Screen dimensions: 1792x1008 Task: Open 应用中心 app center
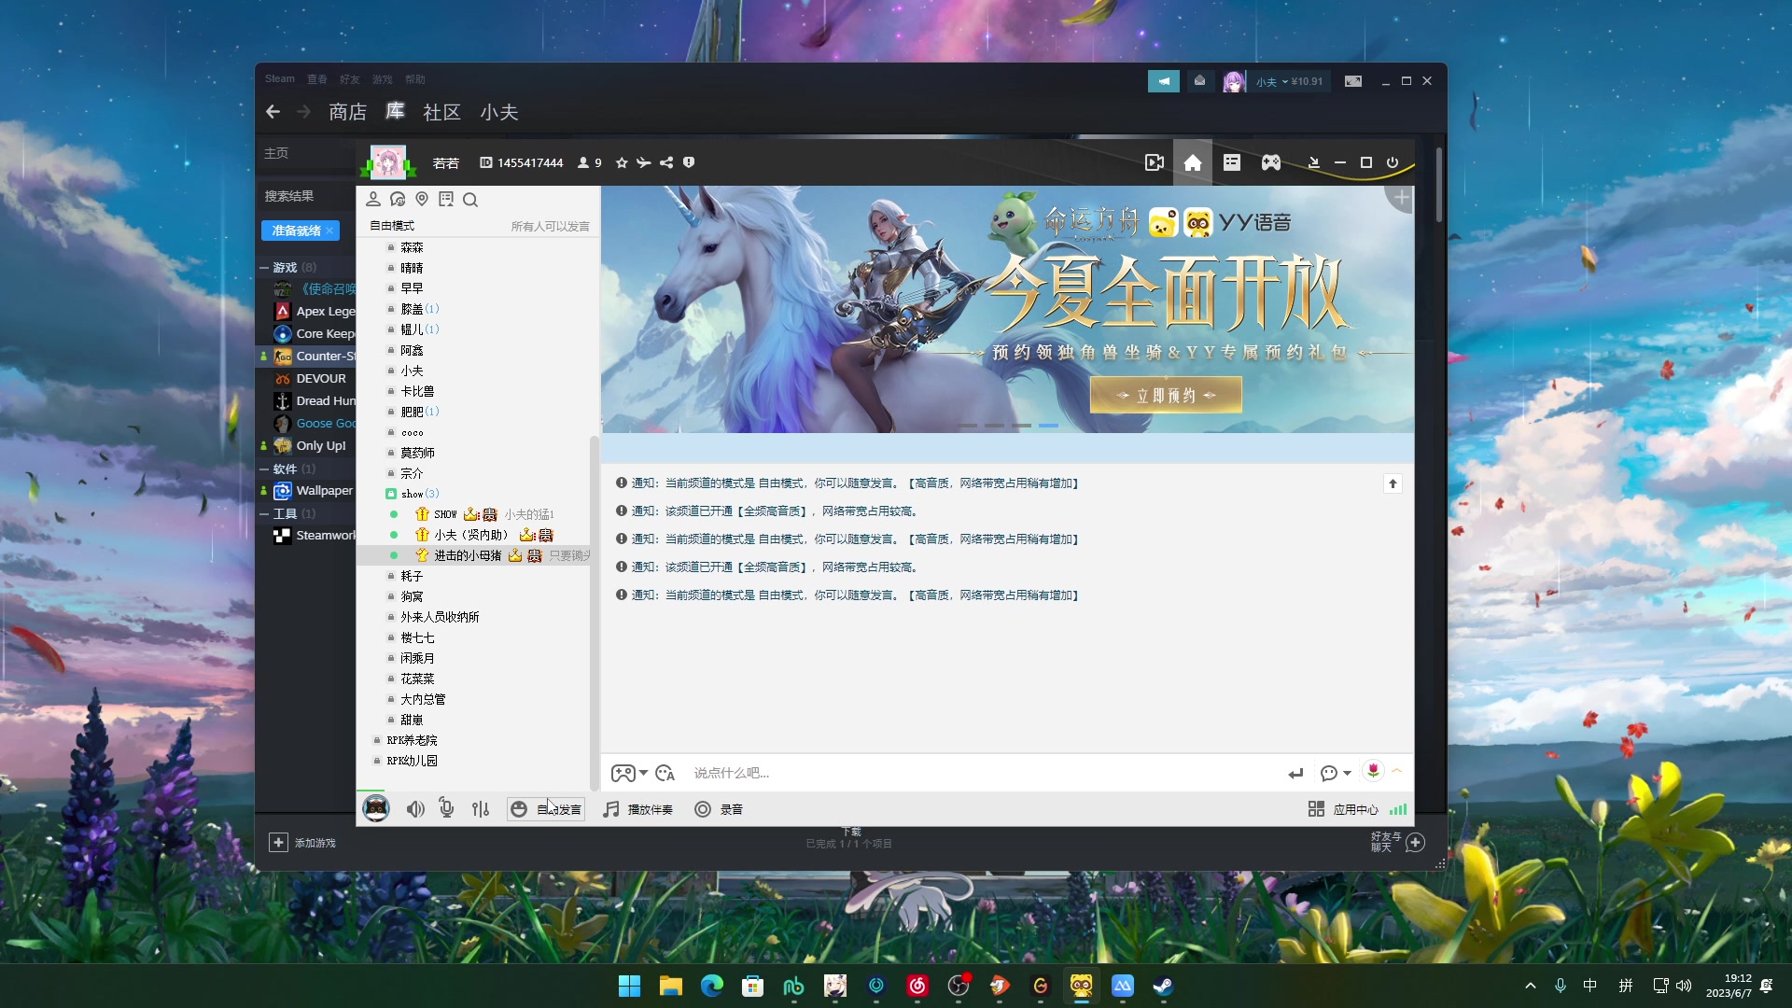click(1343, 809)
